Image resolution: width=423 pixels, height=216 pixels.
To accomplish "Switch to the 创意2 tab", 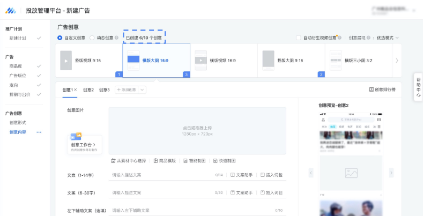I will (x=88, y=90).
